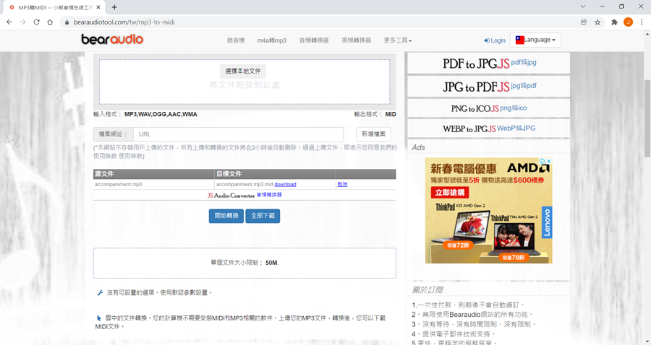Open the 錄音機 menu item

pos(236,40)
